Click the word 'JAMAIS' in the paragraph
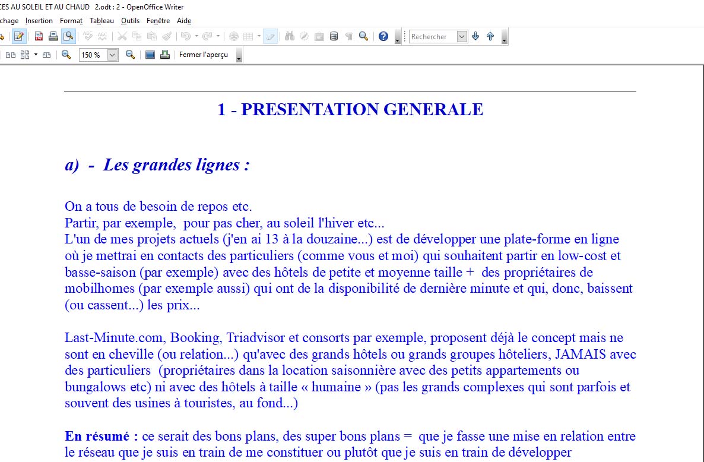The height and width of the screenshot is (462, 704). click(581, 355)
